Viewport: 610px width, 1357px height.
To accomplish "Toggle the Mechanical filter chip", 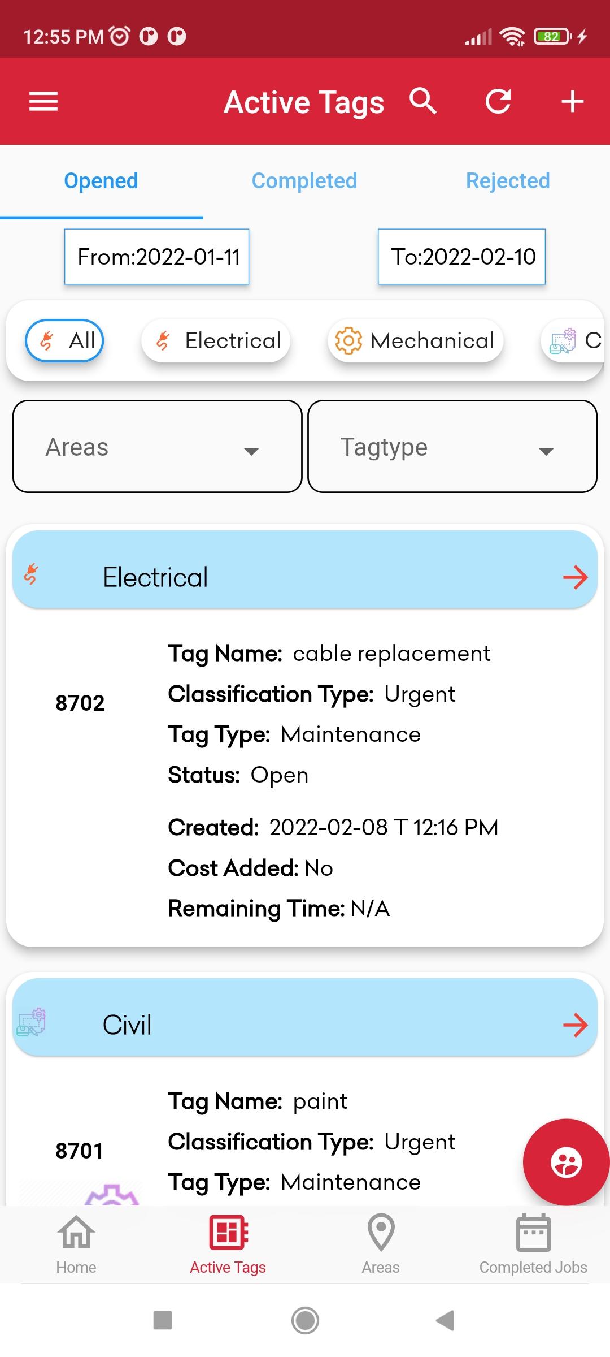I will 415,340.
